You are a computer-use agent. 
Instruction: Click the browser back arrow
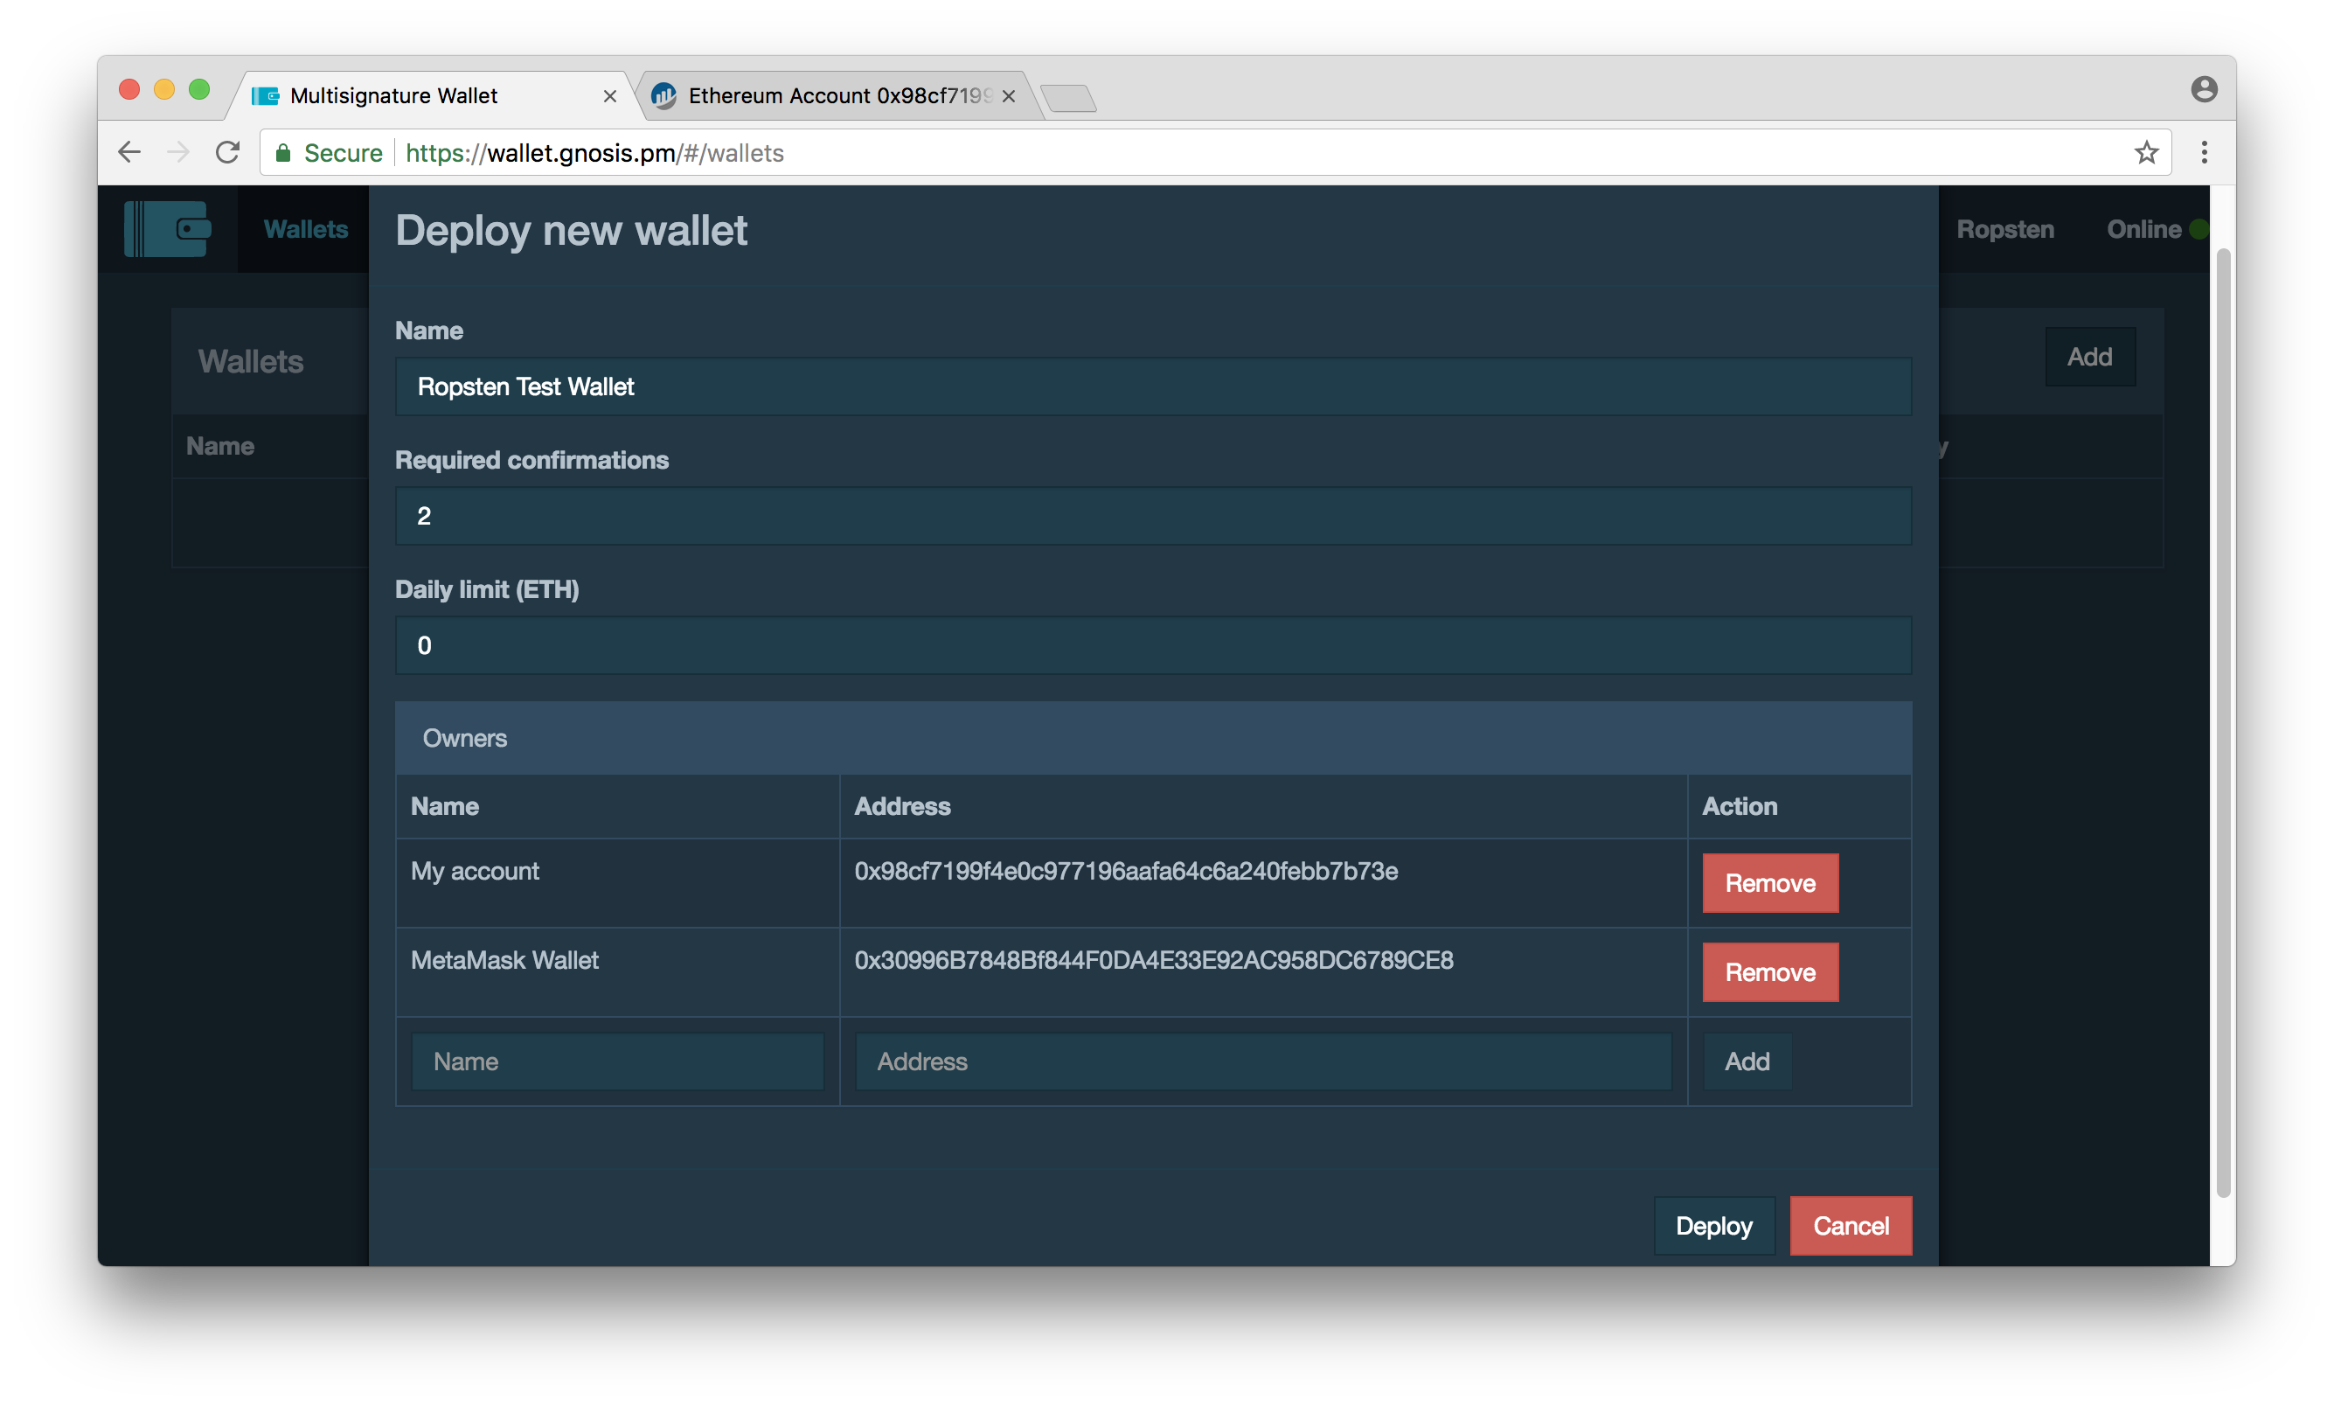pos(129,151)
